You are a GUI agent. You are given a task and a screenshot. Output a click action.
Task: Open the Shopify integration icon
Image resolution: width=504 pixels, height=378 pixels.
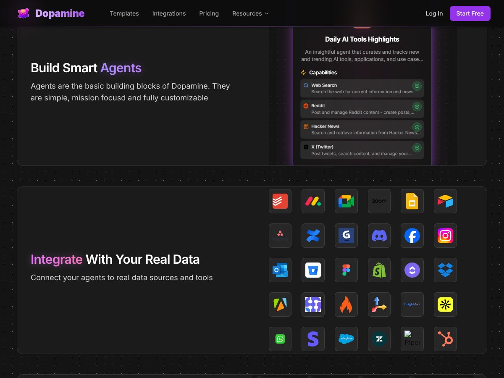(x=379, y=270)
